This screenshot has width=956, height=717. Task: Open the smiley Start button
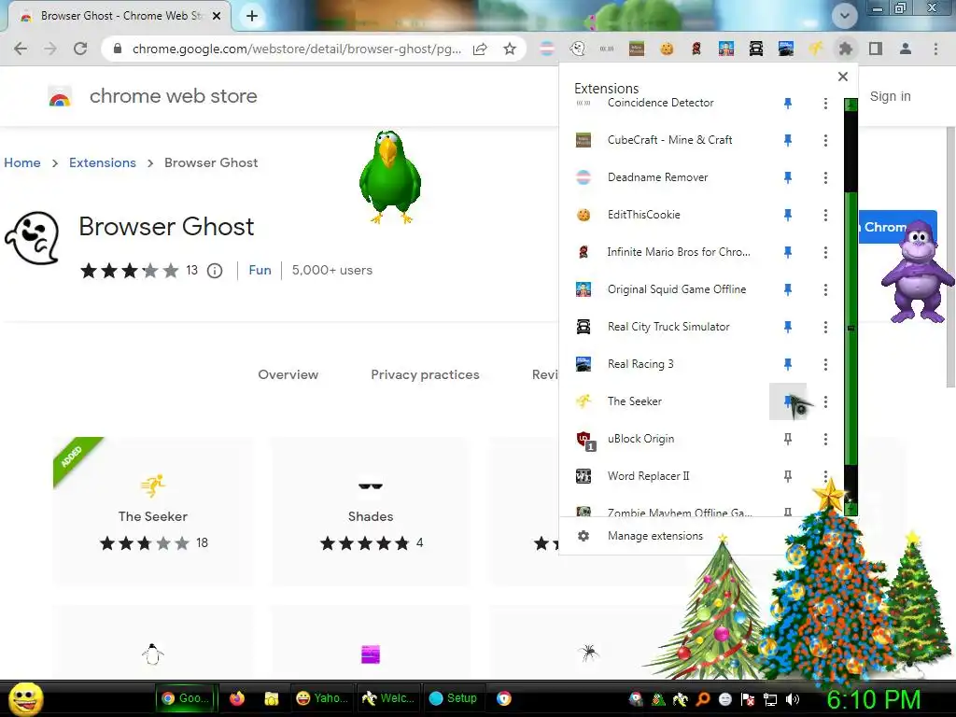coord(25,698)
